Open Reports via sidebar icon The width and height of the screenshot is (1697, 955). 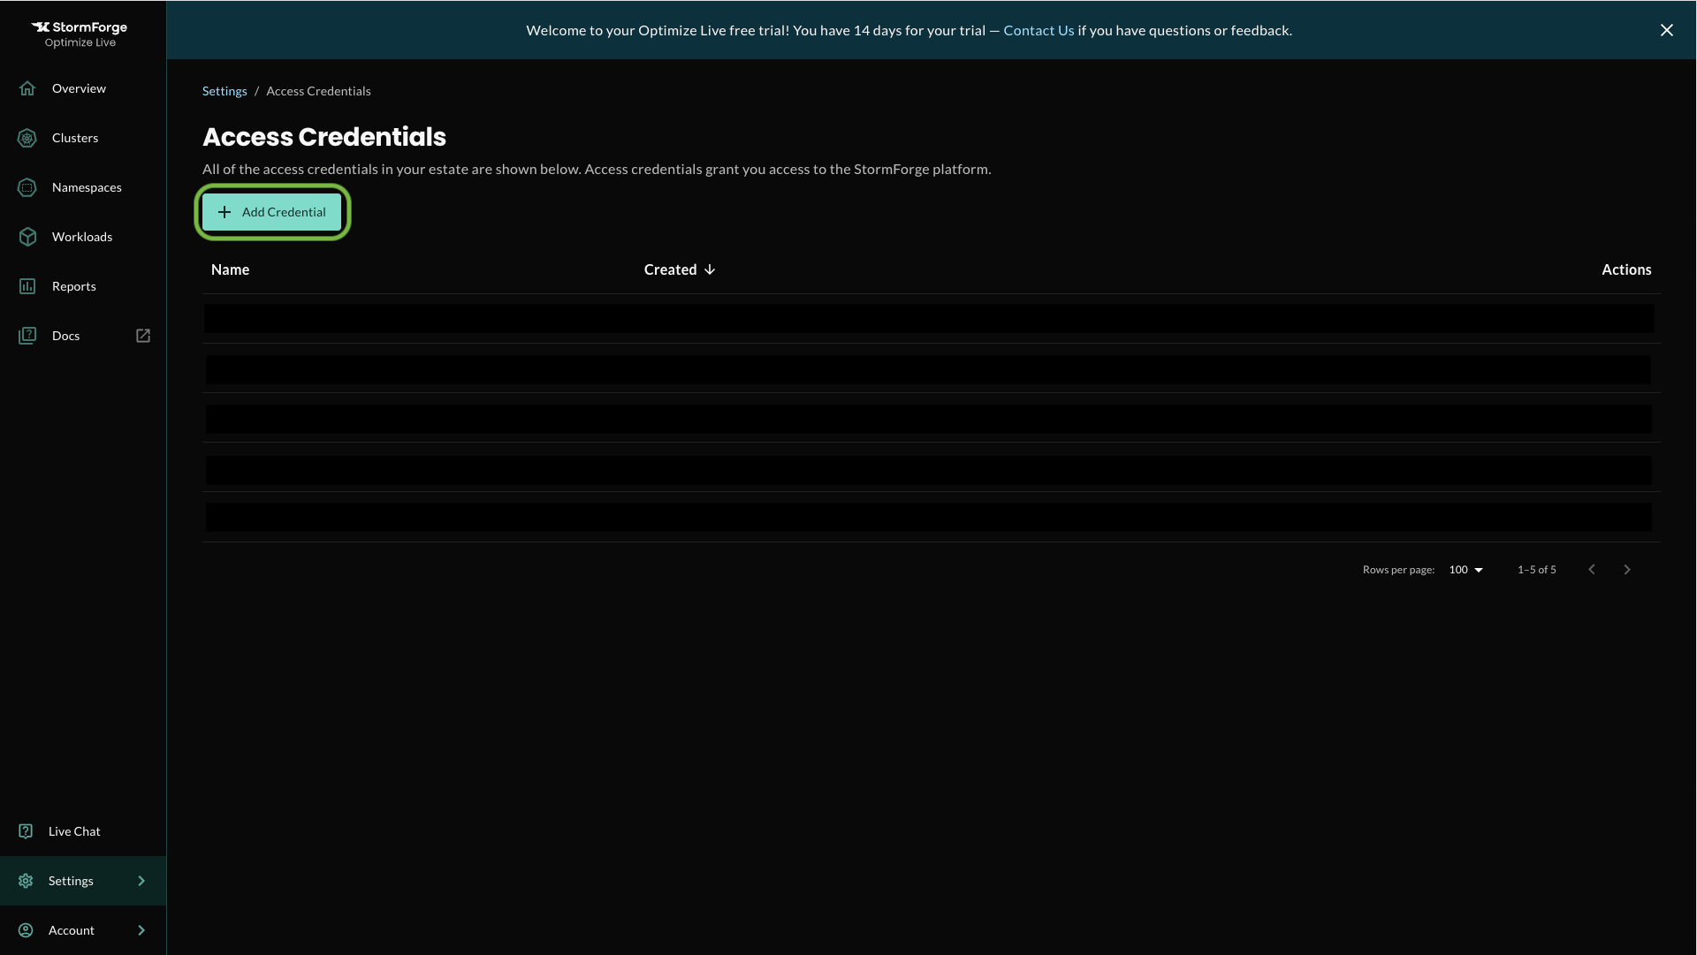coord(27,285)
